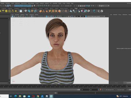
Task: Open Google Chrome from the taskbar
Action: (x=38, y=96)
